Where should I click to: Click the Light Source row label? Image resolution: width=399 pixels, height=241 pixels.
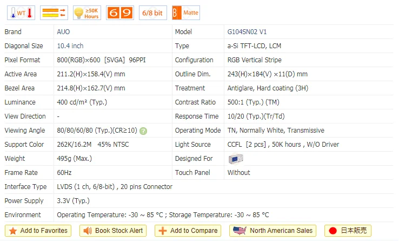point(193,145)
